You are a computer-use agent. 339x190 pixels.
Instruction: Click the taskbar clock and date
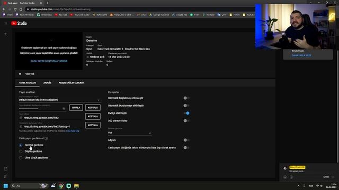pyautogui.click(x=332, y=186)
